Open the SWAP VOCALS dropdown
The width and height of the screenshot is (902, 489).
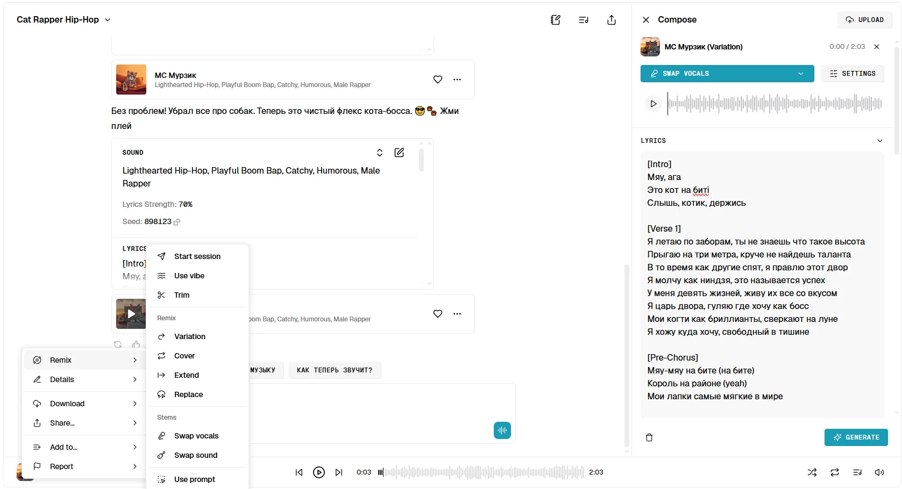[x=727, y=74]
